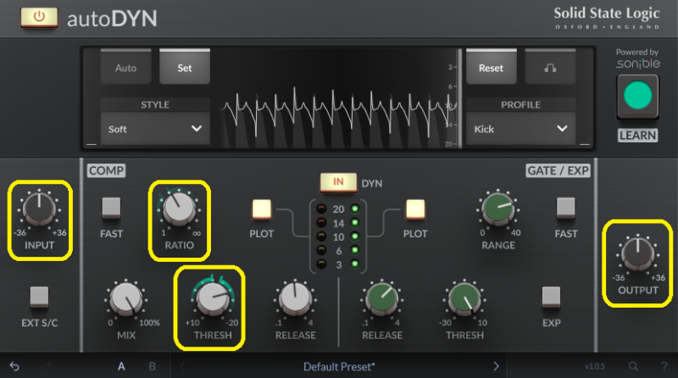Screen dimensions: 678x378
Task: Click the headphones listen icon
Action: tap(548, 68)
